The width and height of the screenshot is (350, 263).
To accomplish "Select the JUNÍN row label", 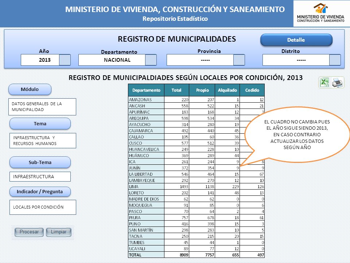I will (x=146, y=168).
